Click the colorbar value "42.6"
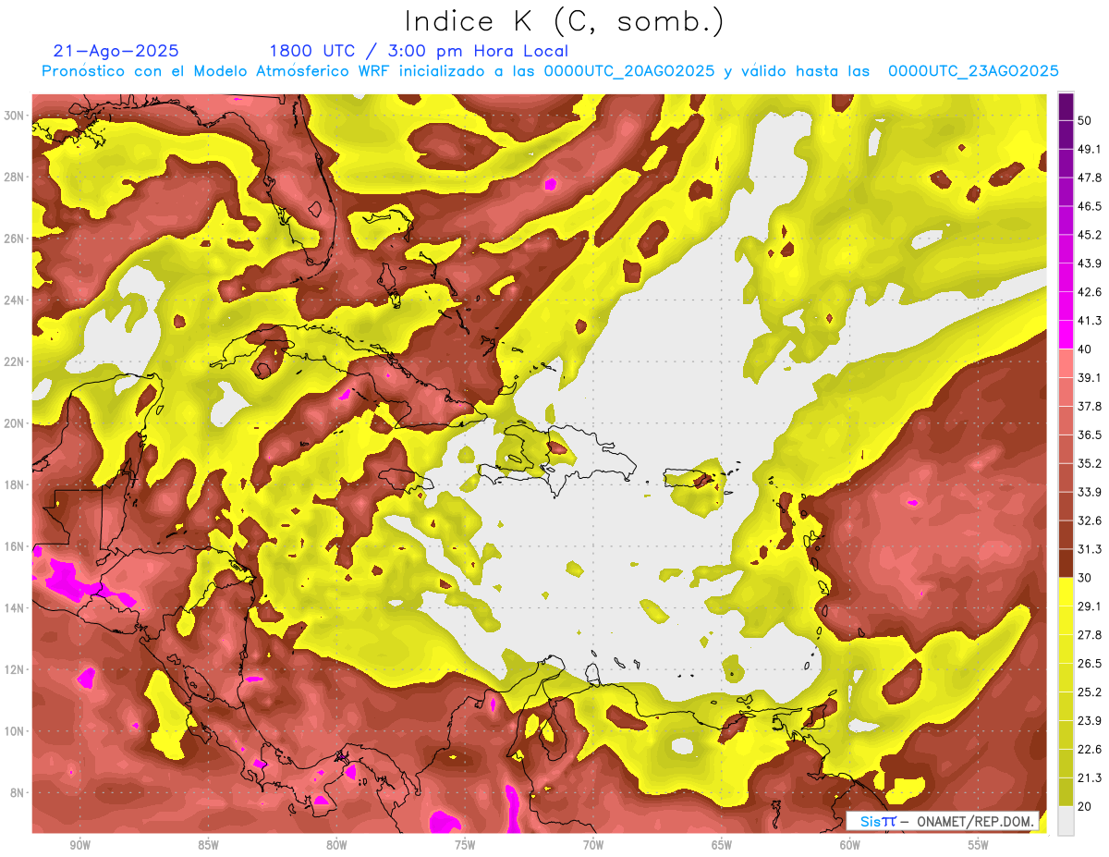This screenshot has height=857, width=1109. pyautogui.click(x=1090, y=292)
